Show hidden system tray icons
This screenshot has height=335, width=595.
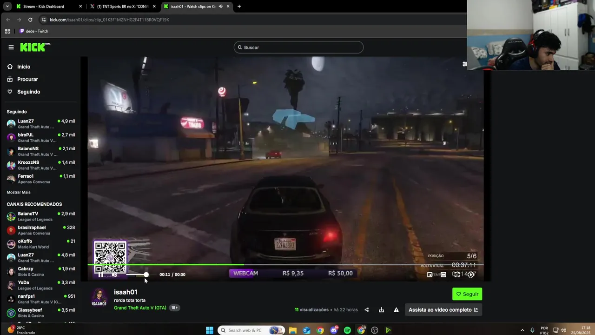click(x=522, y=330)
